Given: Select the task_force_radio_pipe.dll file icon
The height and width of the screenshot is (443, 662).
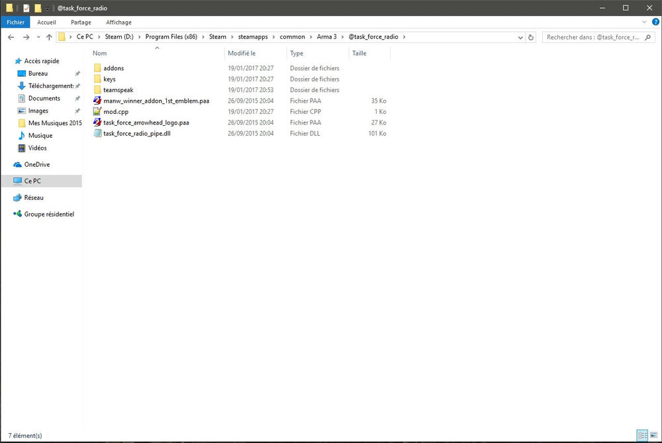Looking at the screenshot, I should click(x=97, y=134).
